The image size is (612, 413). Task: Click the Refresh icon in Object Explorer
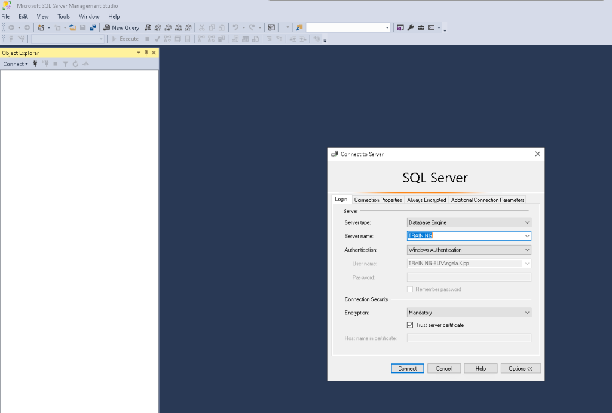pyautogui.click(x=75, y=64)
